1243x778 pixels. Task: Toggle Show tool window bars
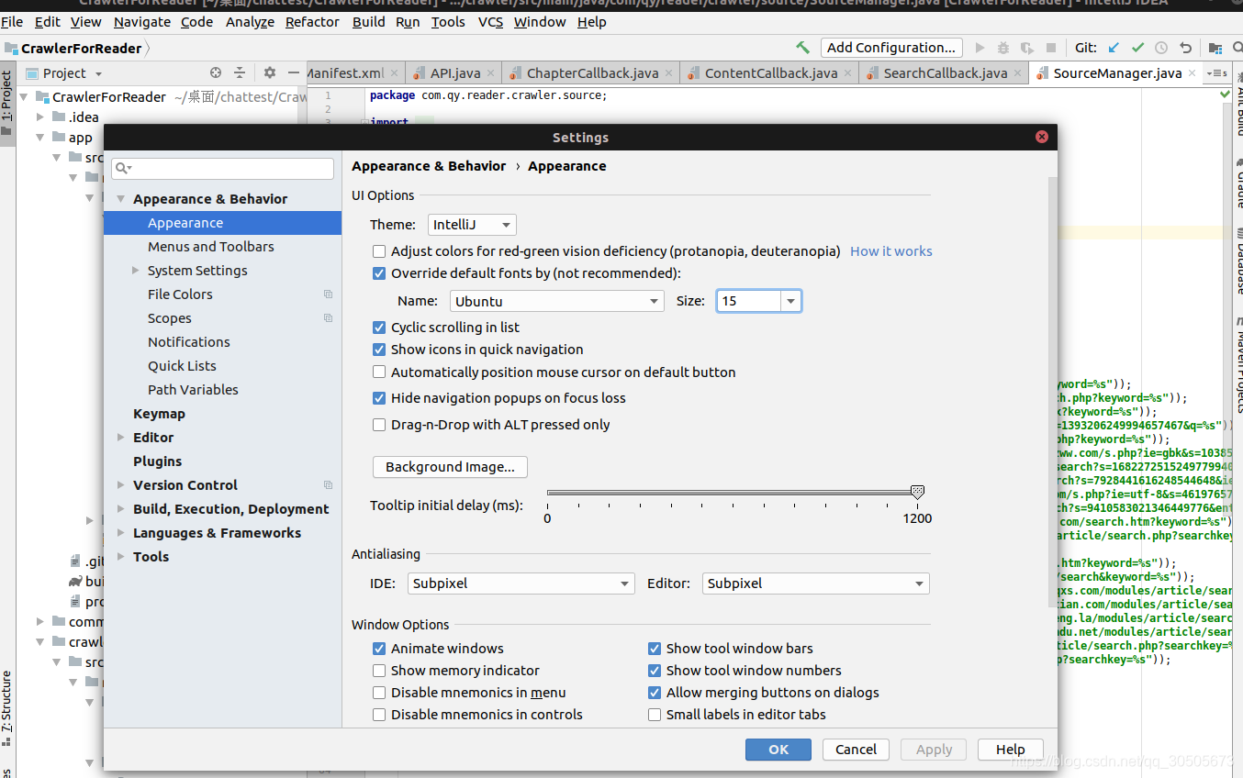tap(655, 649)
